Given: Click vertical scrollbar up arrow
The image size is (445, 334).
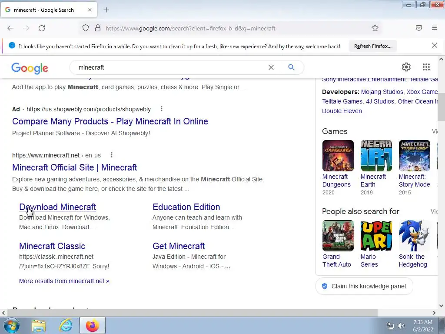Looking at the screenshot, I should point(441,59).
